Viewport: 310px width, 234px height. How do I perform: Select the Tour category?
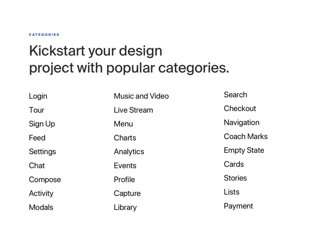click(x=37, y=110)
